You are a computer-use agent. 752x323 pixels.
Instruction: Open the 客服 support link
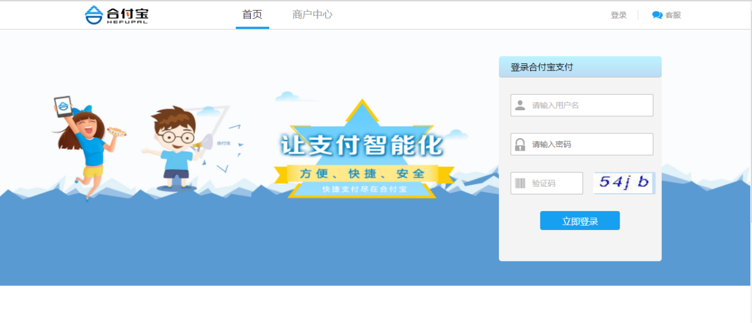pyautogui.click(x=673, y=15)
